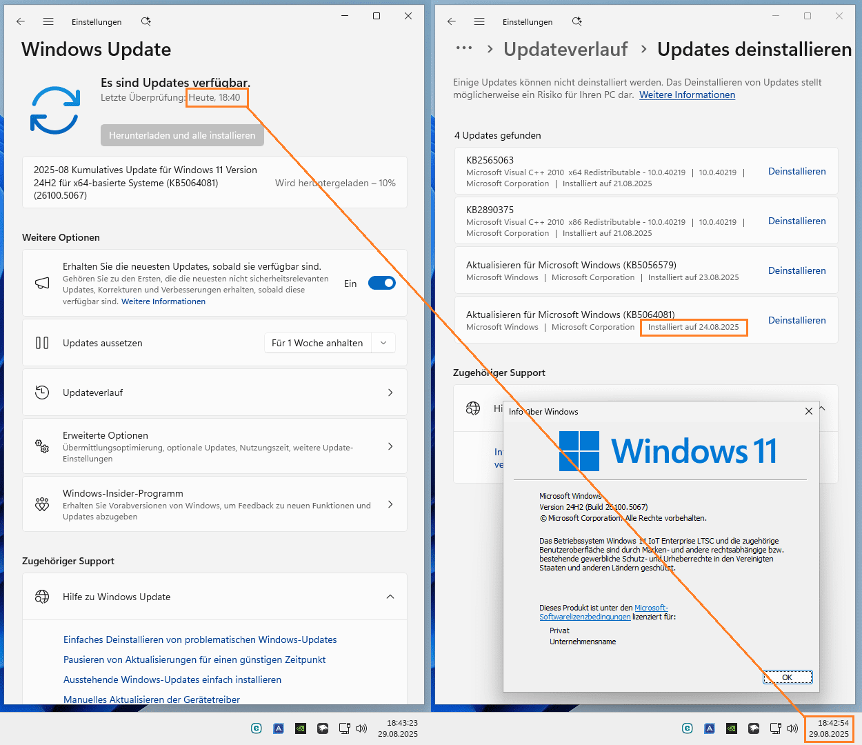The width and height of the screenshot is (862, 745).
Task: Click the Windows-Insider-Programm people icon
Action: click(x=42, y=504)
